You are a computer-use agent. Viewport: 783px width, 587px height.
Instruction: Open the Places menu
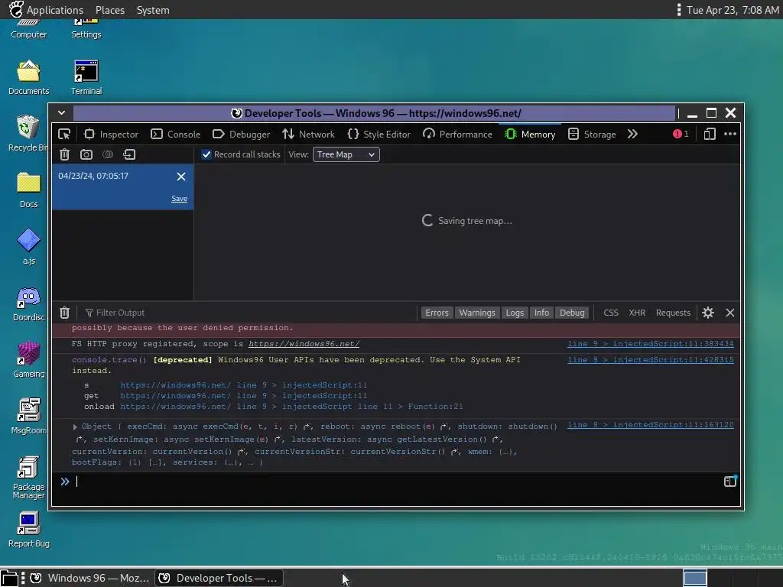(110, 10)
